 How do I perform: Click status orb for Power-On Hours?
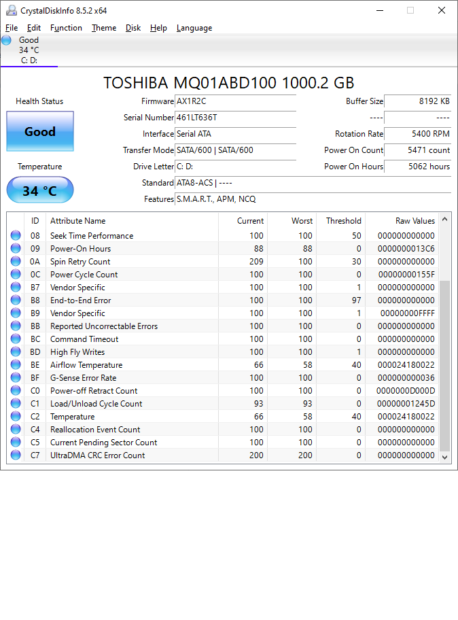coord(16,248)
